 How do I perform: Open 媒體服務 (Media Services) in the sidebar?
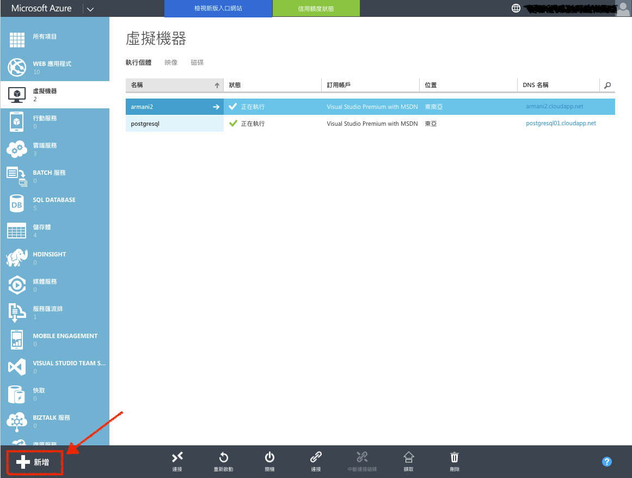[x=16, y=285]
